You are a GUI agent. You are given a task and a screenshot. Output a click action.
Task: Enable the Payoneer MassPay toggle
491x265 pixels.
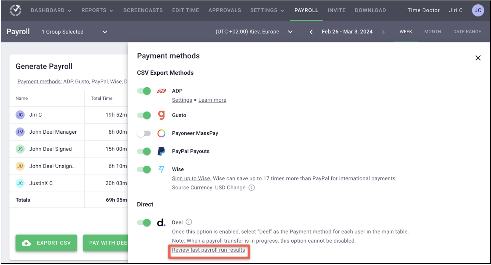click(x=143, y=133)
